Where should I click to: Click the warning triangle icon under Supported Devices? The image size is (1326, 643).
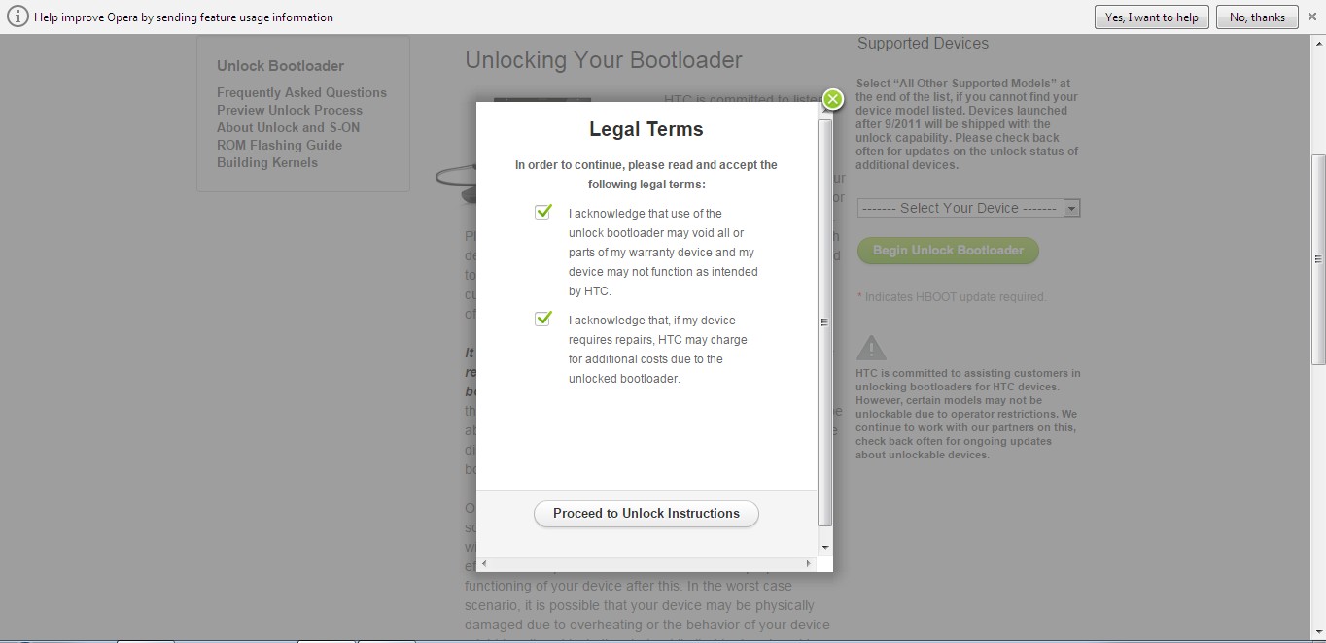pos(871,348)
